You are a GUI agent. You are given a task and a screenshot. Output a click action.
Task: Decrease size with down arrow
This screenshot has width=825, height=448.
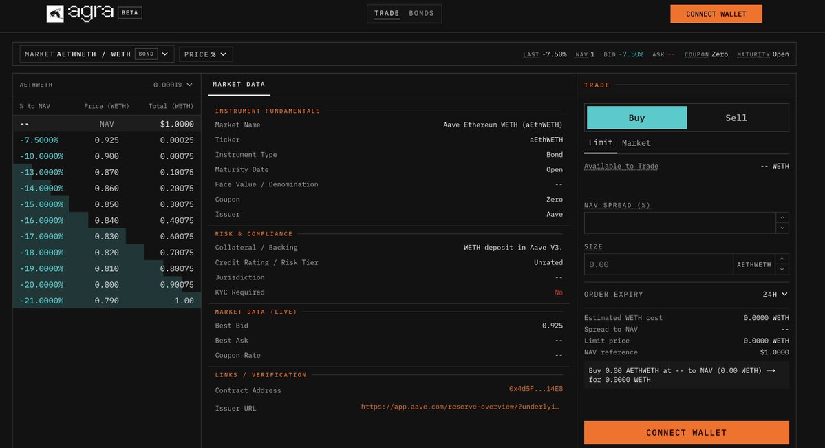(782, 270)
